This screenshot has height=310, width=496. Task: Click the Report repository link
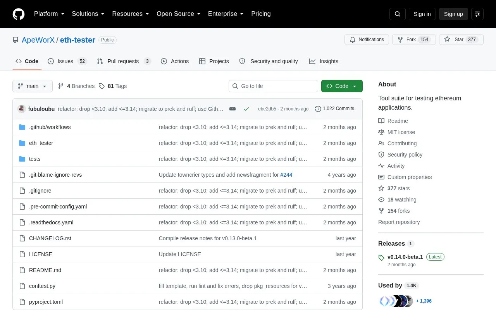pyautogui.click(x=399, y=222)
